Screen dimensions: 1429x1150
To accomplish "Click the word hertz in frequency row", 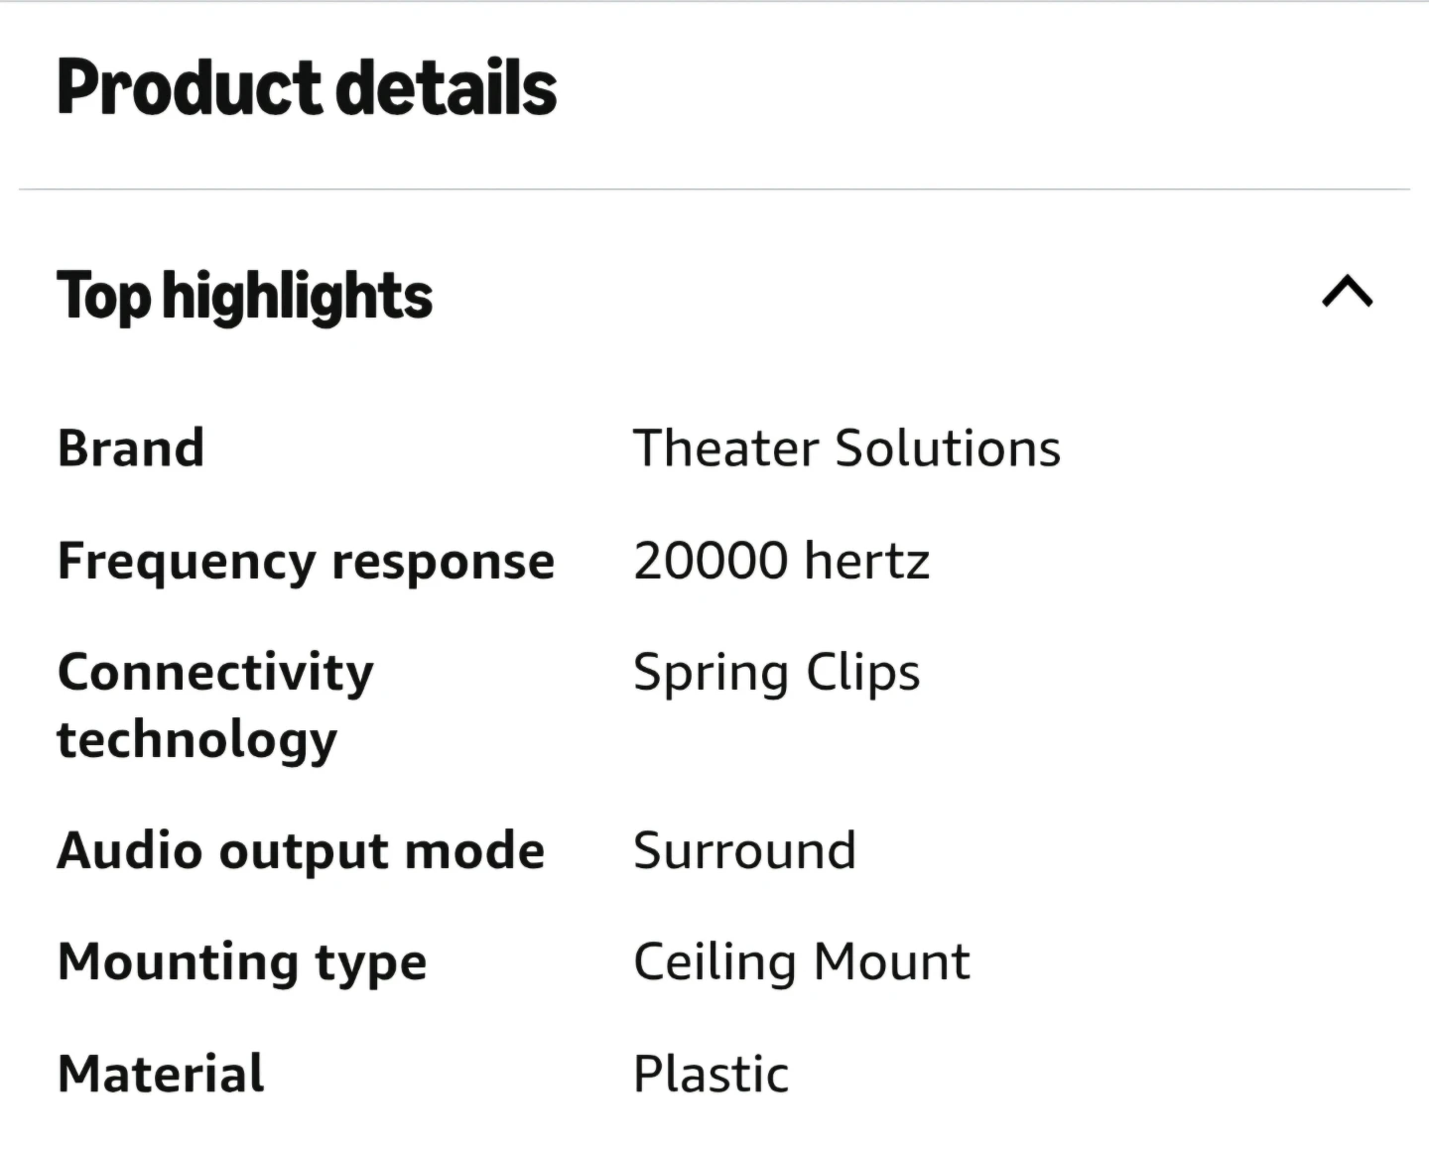I will tap(867, 561).
